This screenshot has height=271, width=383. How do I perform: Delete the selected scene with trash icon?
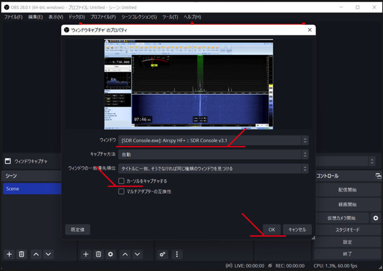click(x=22, y=254)
